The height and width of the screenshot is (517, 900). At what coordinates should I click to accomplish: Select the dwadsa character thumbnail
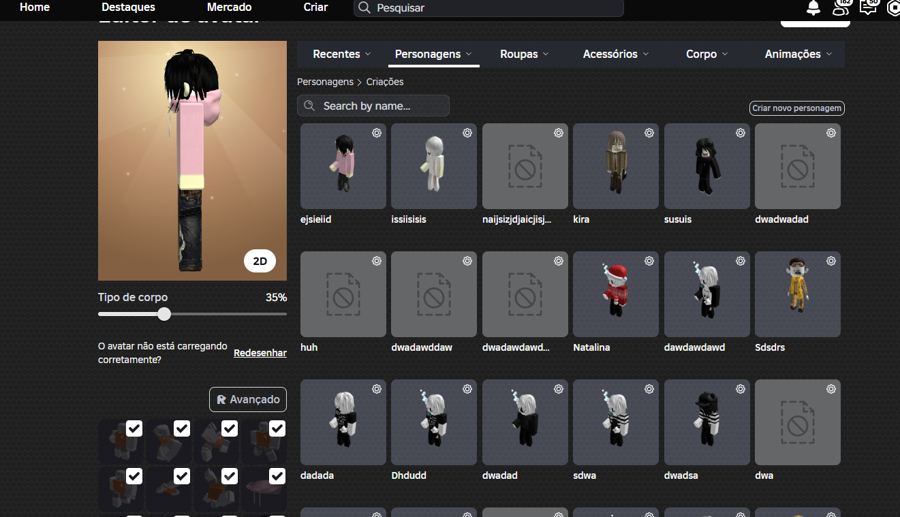click(707, 422)
